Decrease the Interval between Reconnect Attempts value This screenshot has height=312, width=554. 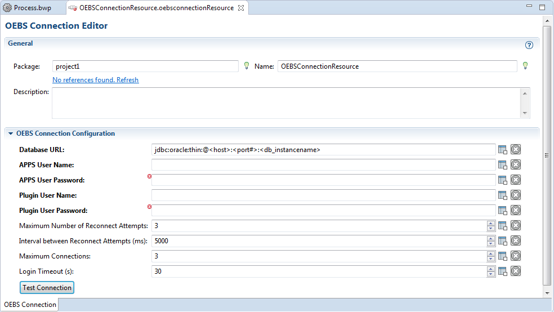pyautogui.click(x=491, y=243)
